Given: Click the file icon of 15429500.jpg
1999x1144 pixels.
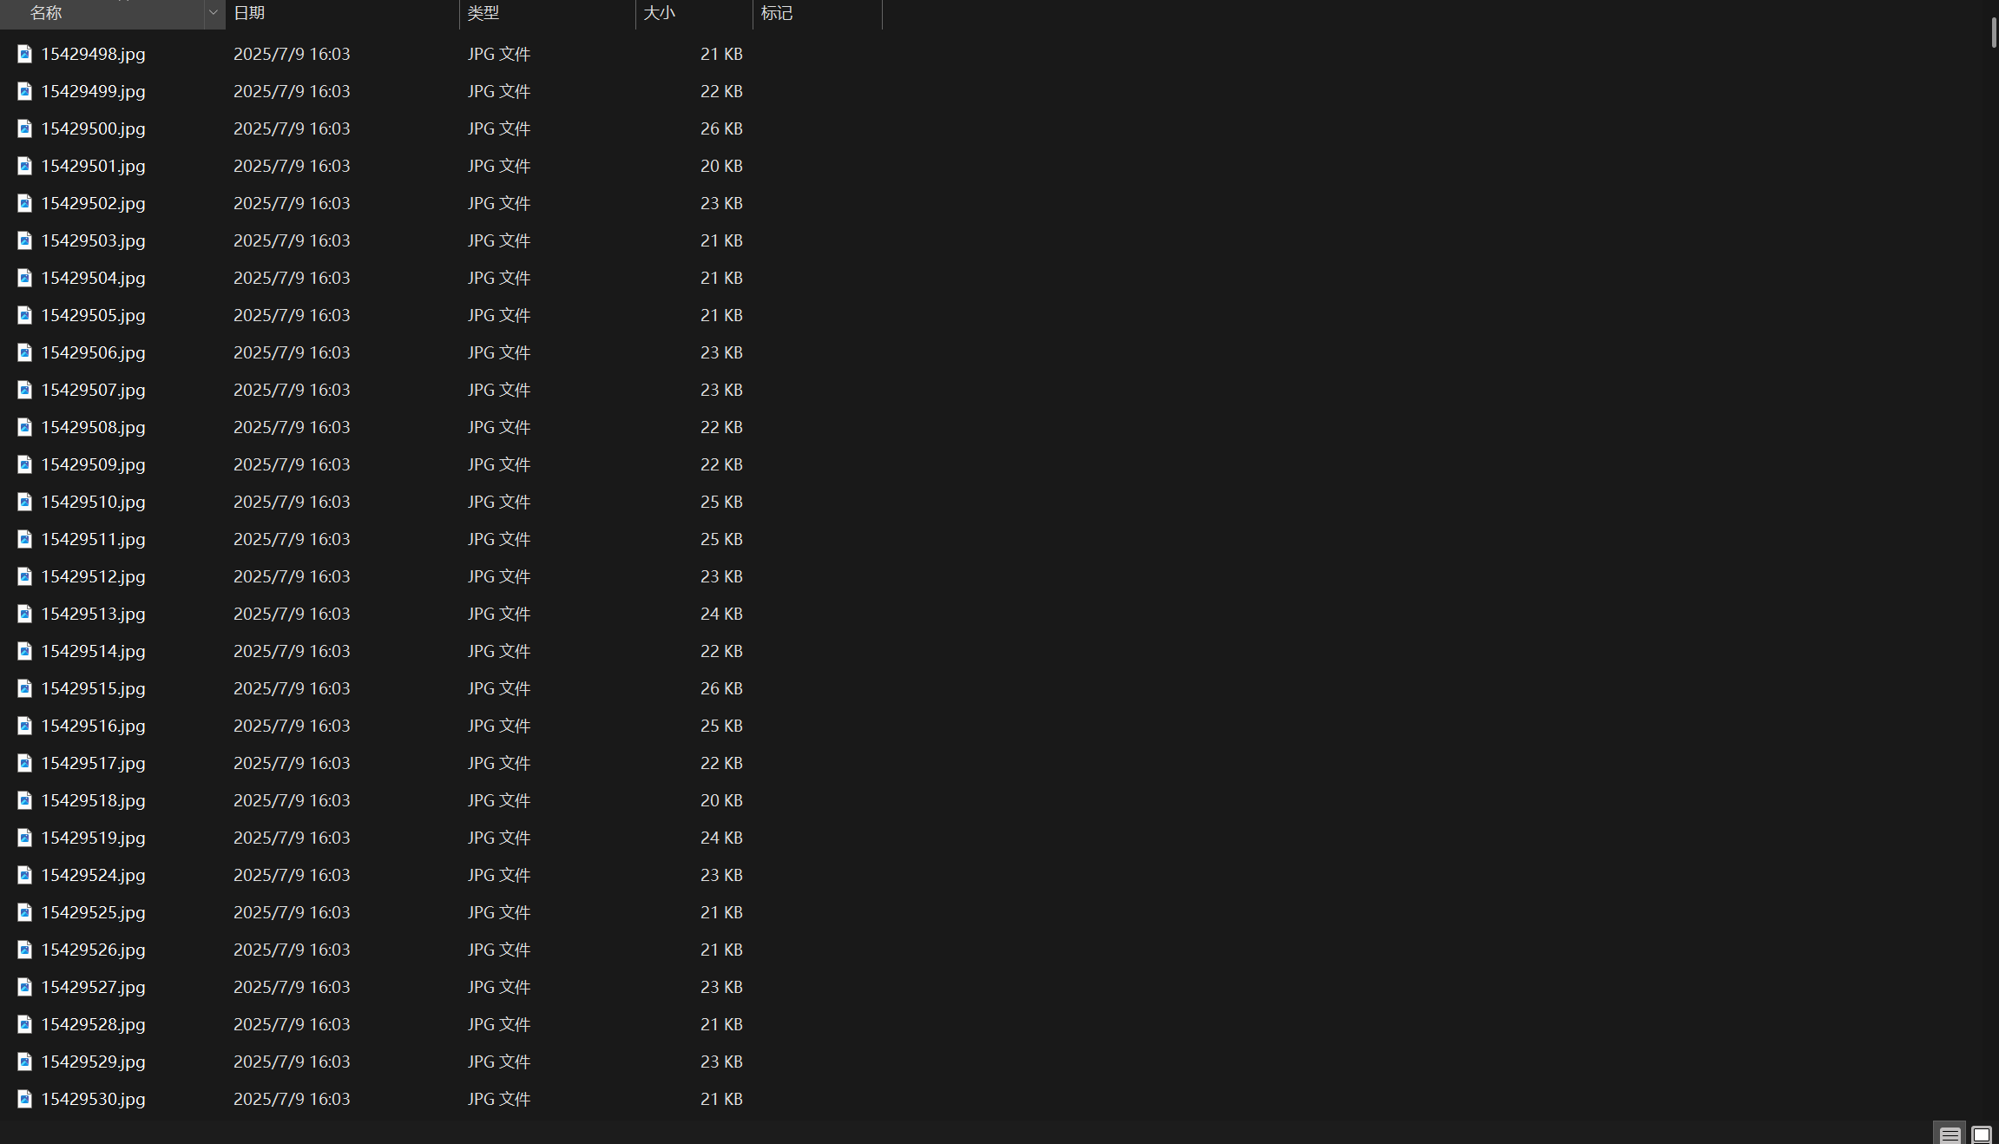Looking at the screenshot, I should tap(25, 128).
